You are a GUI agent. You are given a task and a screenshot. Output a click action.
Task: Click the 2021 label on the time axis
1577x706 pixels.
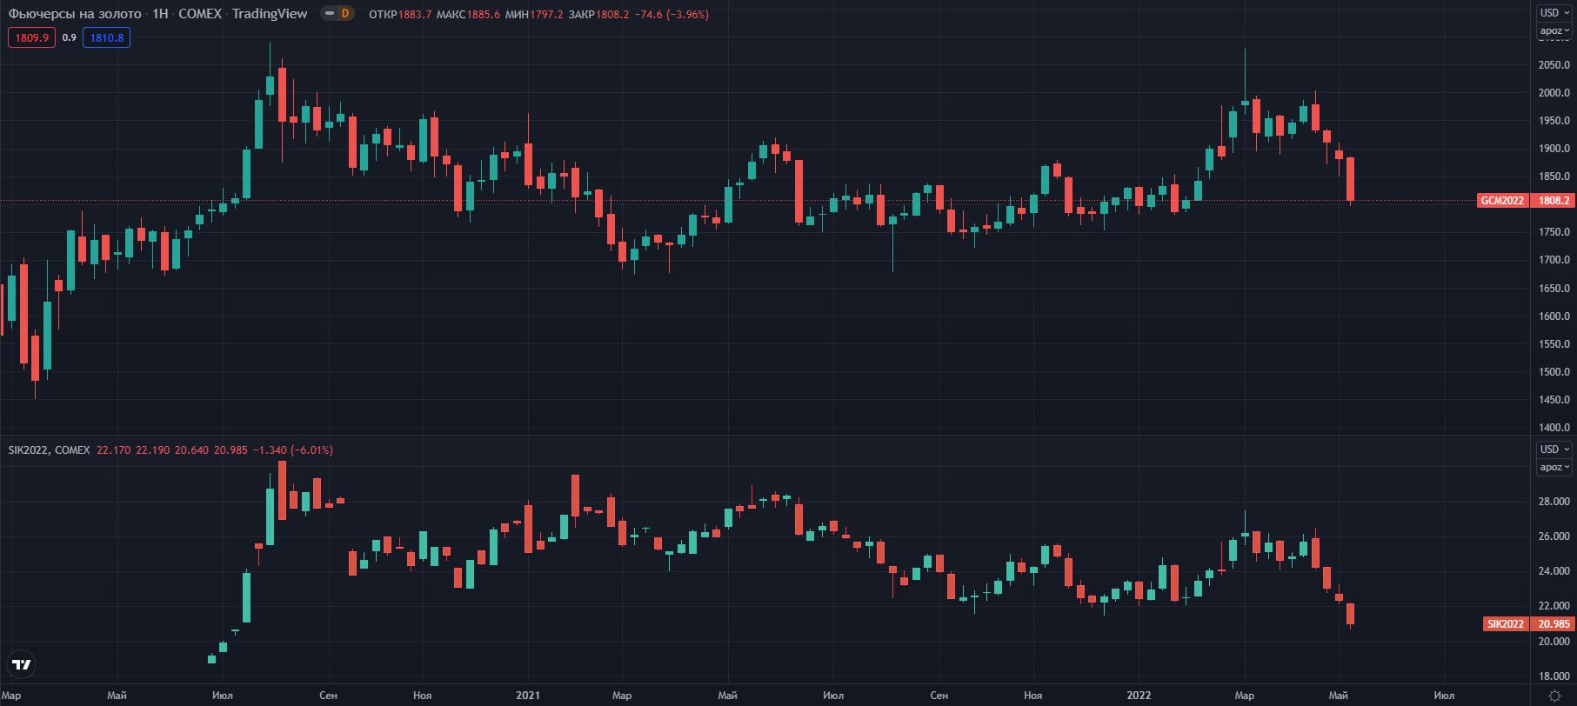point(528,696)
